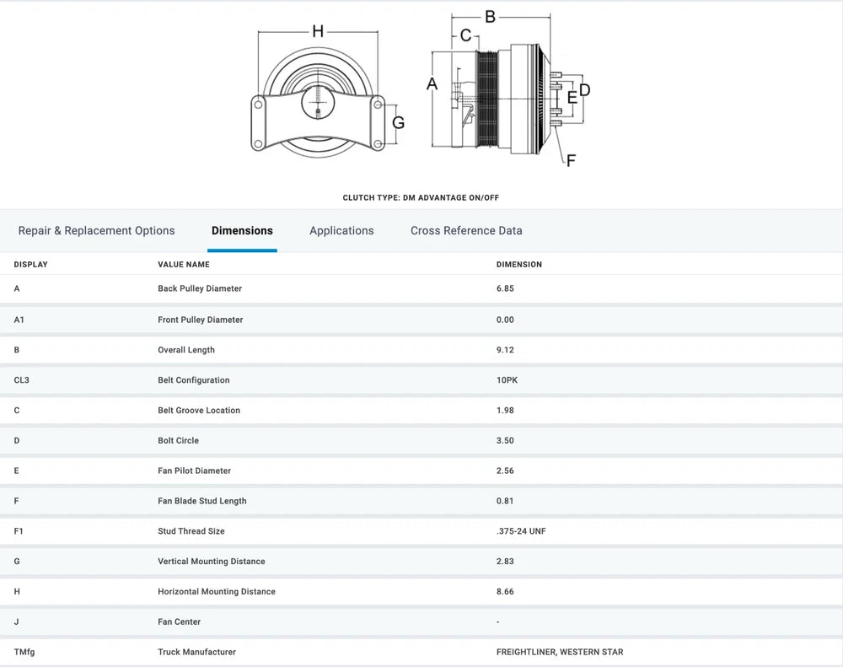Click the B label above the side-view diagram
Image resolution: width=843 pixels, height=667 pixels.
490,15
